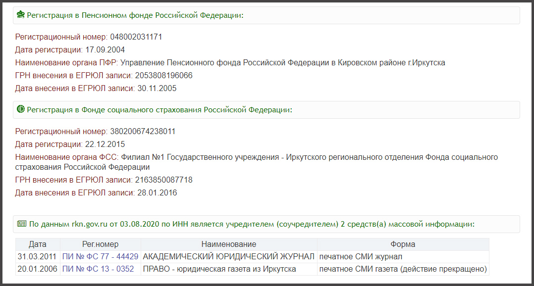Click the rkn.gov.ru mass media header text

(252, 224)
